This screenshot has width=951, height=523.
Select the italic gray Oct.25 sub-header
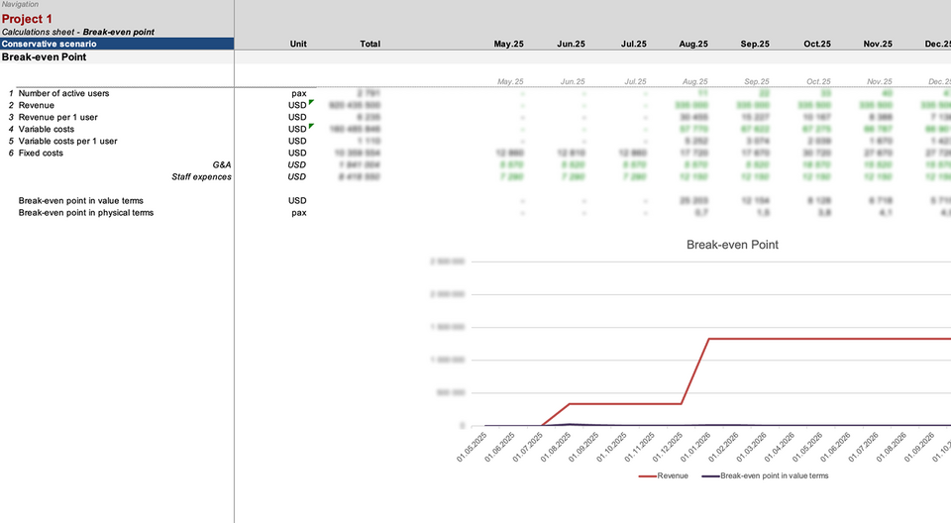pyautogui.click(x=817, y=81)
